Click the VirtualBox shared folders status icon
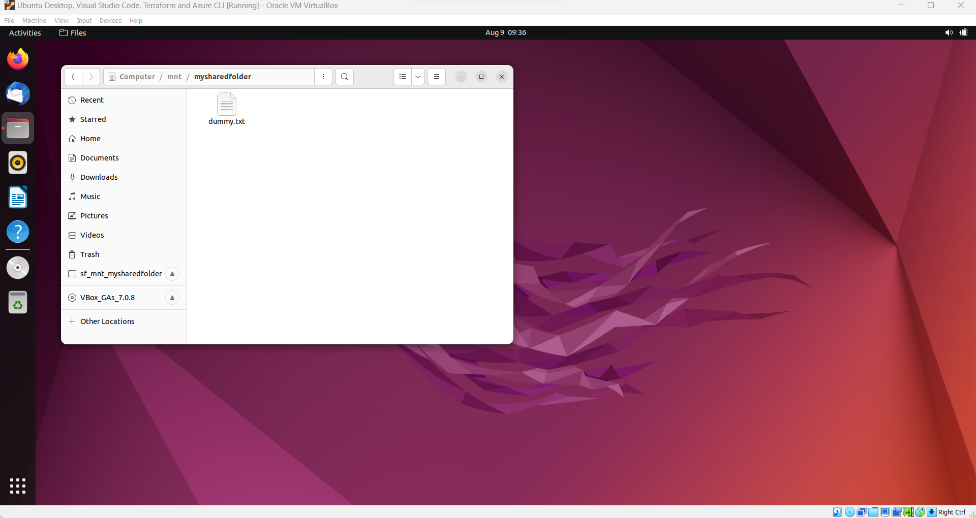976x518 pixels. (873, 512)
